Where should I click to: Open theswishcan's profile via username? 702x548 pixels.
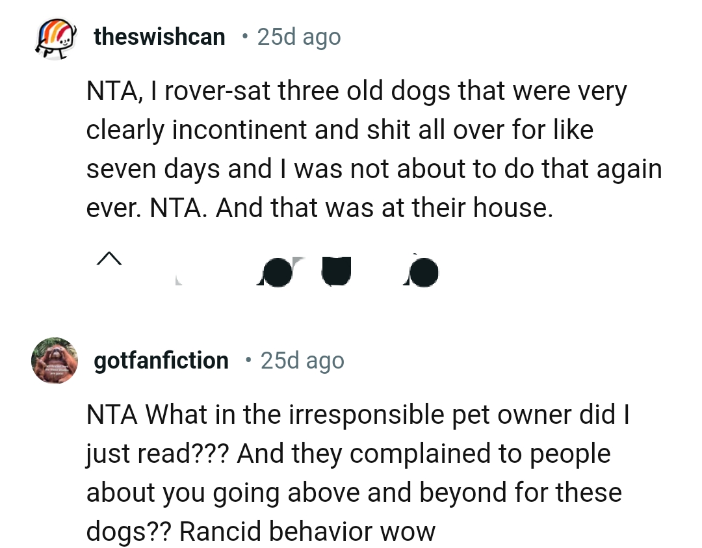point(159,36)
